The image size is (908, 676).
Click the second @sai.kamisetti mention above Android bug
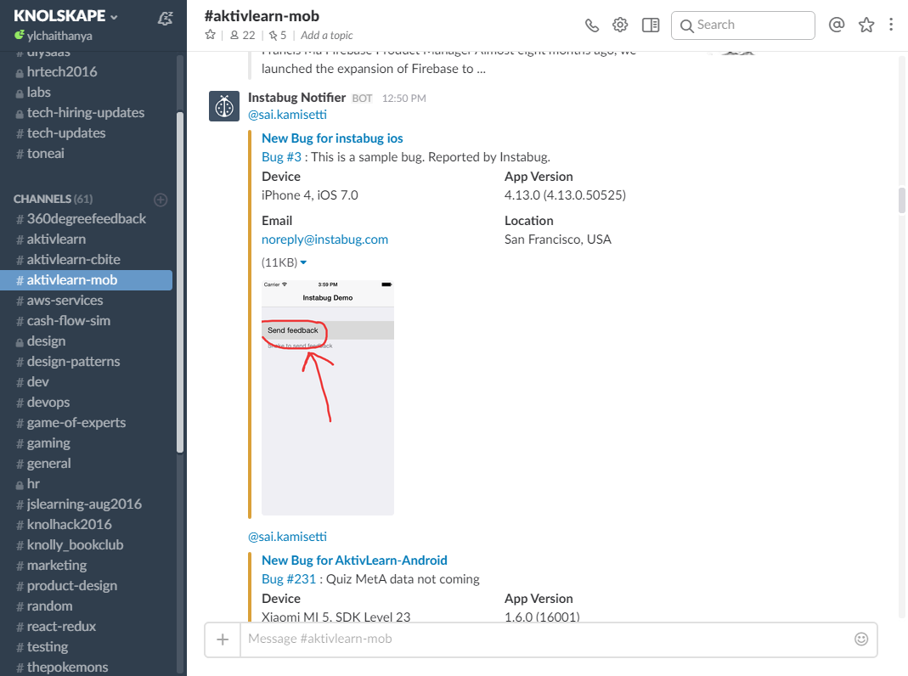click(x=287, y=537)
